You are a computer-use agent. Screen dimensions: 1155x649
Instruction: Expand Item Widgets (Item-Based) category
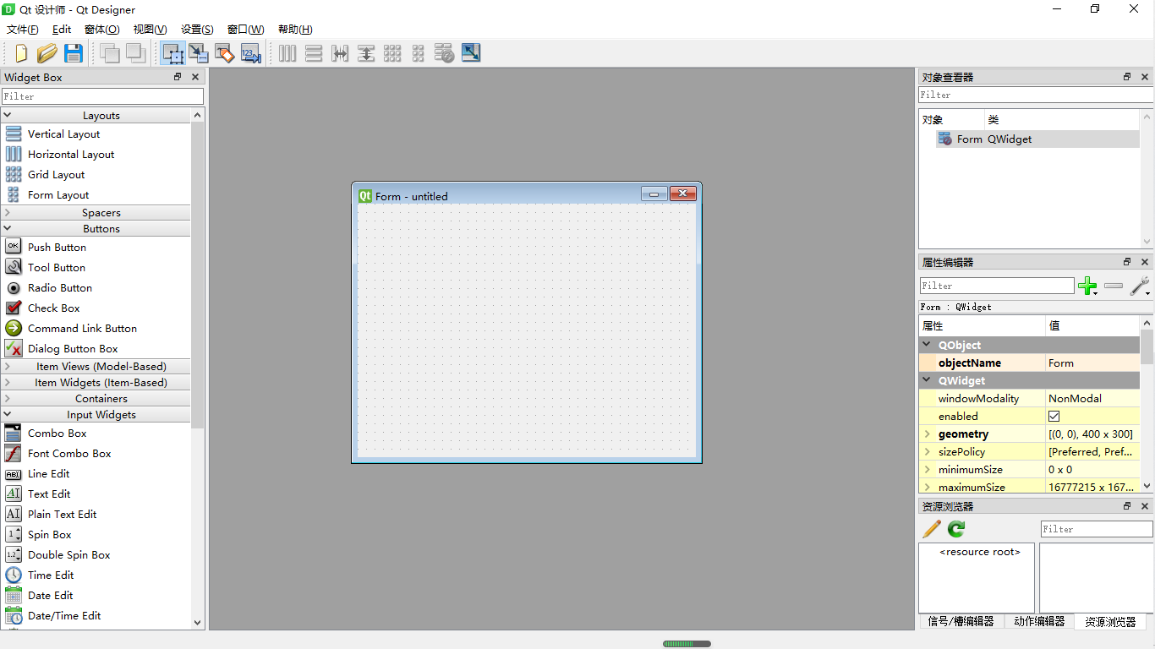tap(8, 382)
